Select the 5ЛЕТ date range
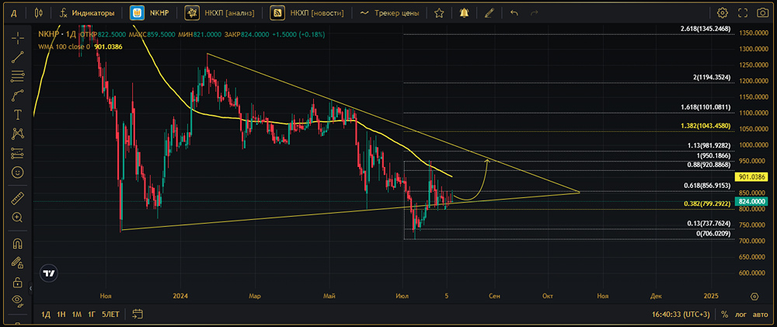The width and height of the screenshot is (777, 327). point(110,314)
